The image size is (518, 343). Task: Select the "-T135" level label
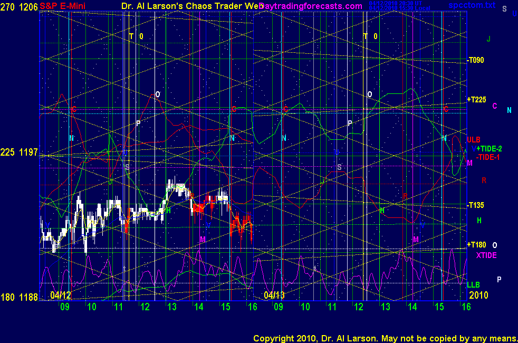[x=476, y=205]
